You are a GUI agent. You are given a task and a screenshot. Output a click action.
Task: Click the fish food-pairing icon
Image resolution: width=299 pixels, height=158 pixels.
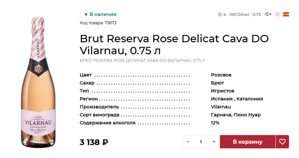(x=268, y=14)
